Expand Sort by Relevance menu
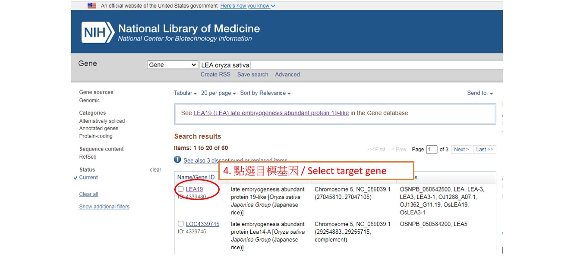The height and width of the screenshot is (276, 574). click(265, 93)
